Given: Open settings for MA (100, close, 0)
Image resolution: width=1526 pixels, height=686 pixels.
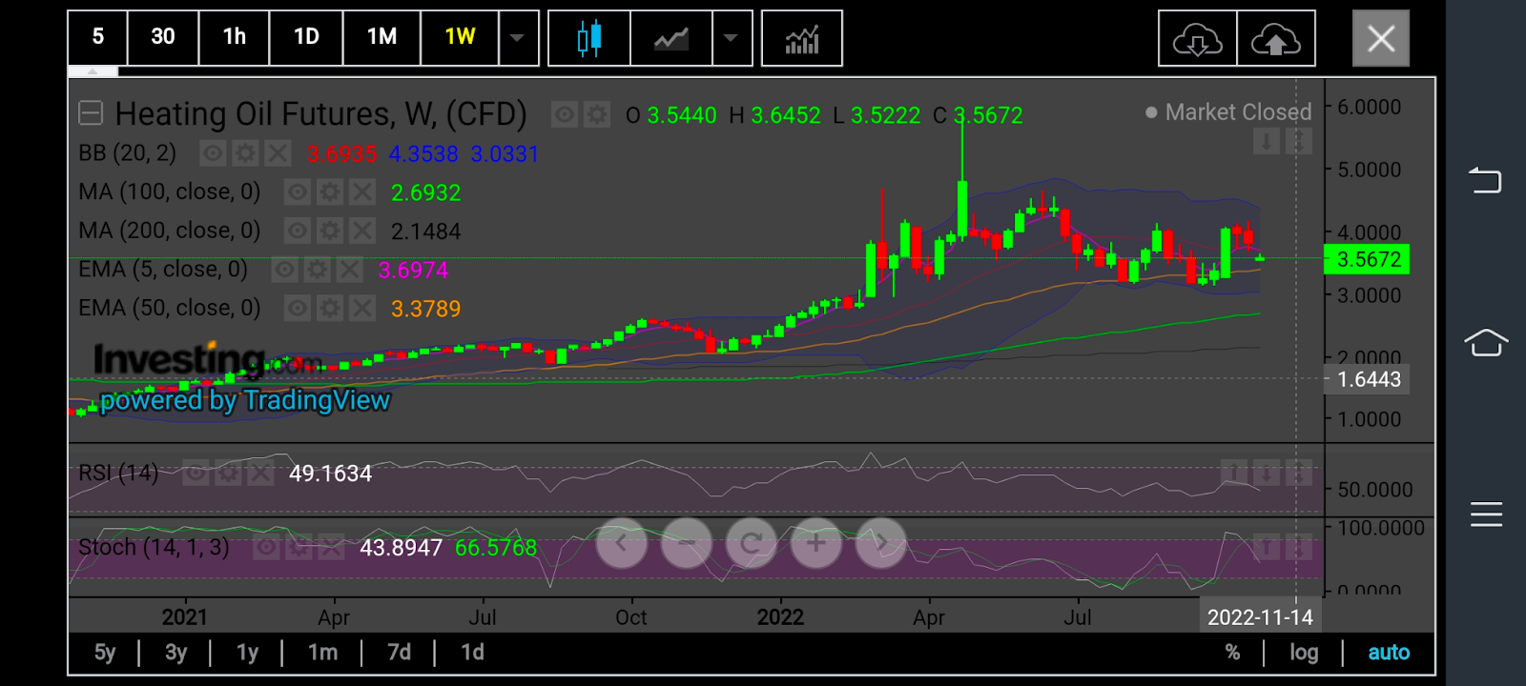Looking at the screenshot, I should pyautogui.click(x=330, y=192).
